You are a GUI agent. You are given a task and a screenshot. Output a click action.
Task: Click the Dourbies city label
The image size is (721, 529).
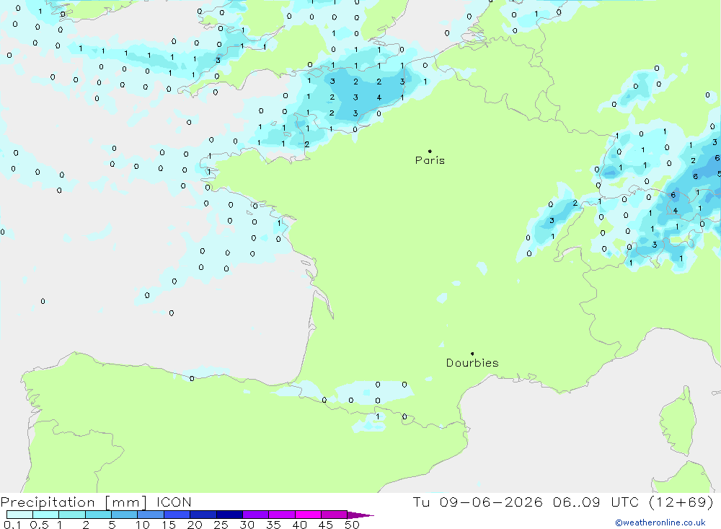click(x=472, y=363)
